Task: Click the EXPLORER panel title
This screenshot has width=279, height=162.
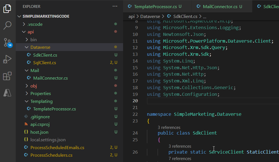Action: coord(31,6)
